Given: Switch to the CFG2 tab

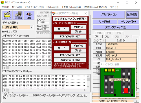Looking at the screenshot, I should (x=107, y=37).
